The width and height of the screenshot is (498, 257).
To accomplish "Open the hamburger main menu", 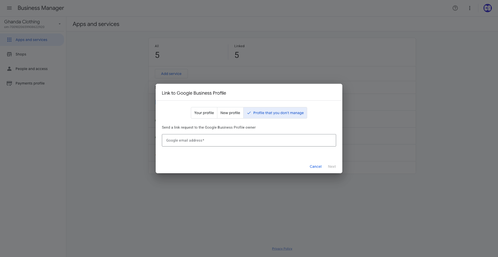I will pos(9,8).
